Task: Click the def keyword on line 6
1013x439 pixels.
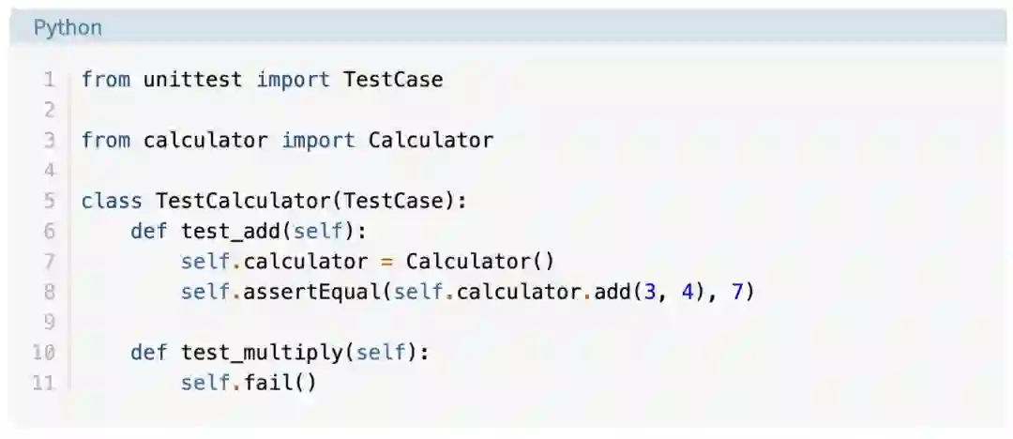Action: [x=149, y=232]
